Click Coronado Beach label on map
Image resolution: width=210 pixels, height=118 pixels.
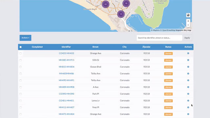point(90,9)
